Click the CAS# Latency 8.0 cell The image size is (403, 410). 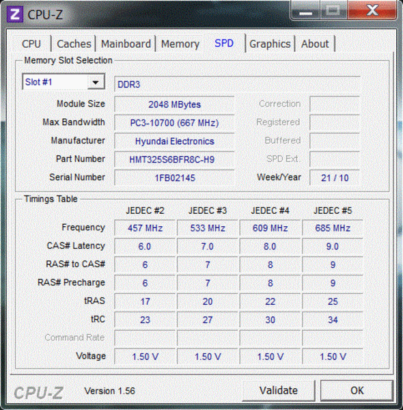click(270, 246)
